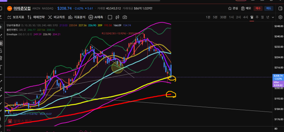Click the AMZN ticker text
This screenshot has width=284, height=132.
(x=36, y=8)
